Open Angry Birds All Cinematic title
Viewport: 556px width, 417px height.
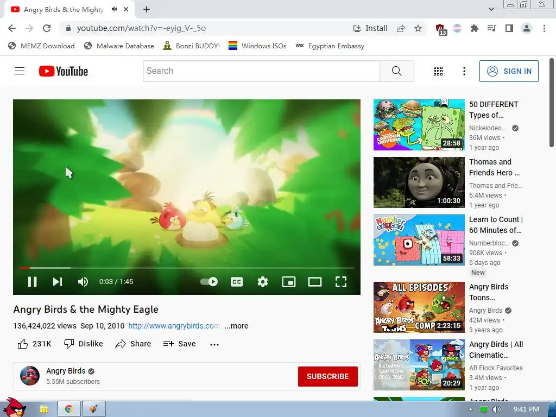pyautogui.click(x=496, y=350)
